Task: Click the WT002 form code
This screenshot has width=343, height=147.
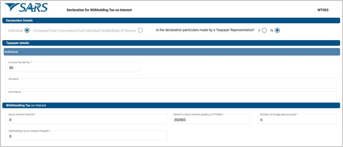Action: [323, 10]
